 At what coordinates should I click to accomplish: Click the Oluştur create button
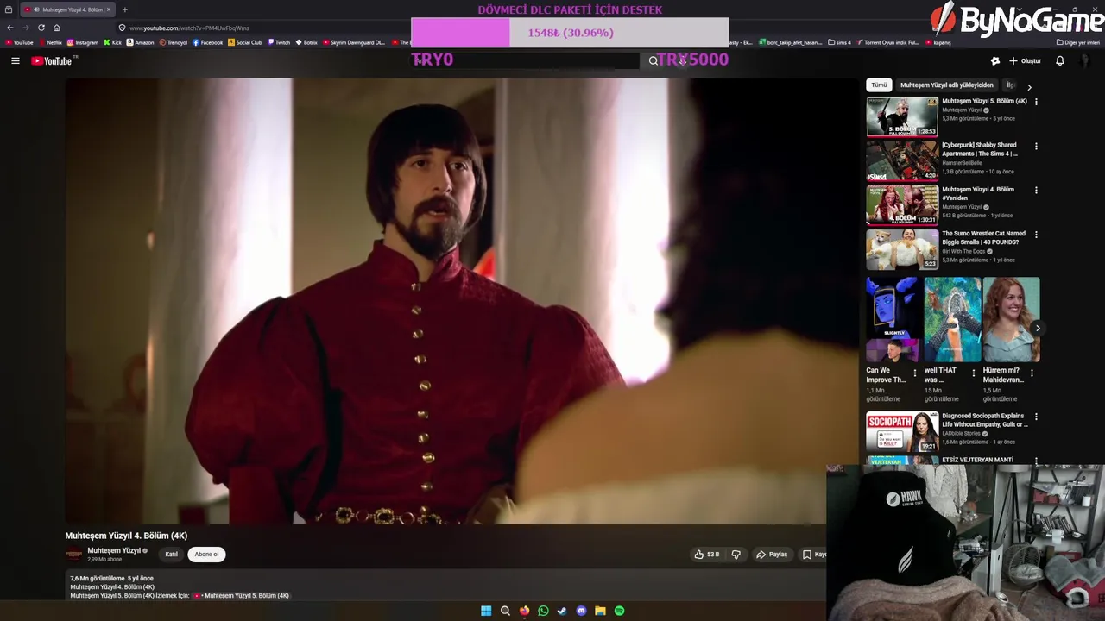click(1025, 60)
